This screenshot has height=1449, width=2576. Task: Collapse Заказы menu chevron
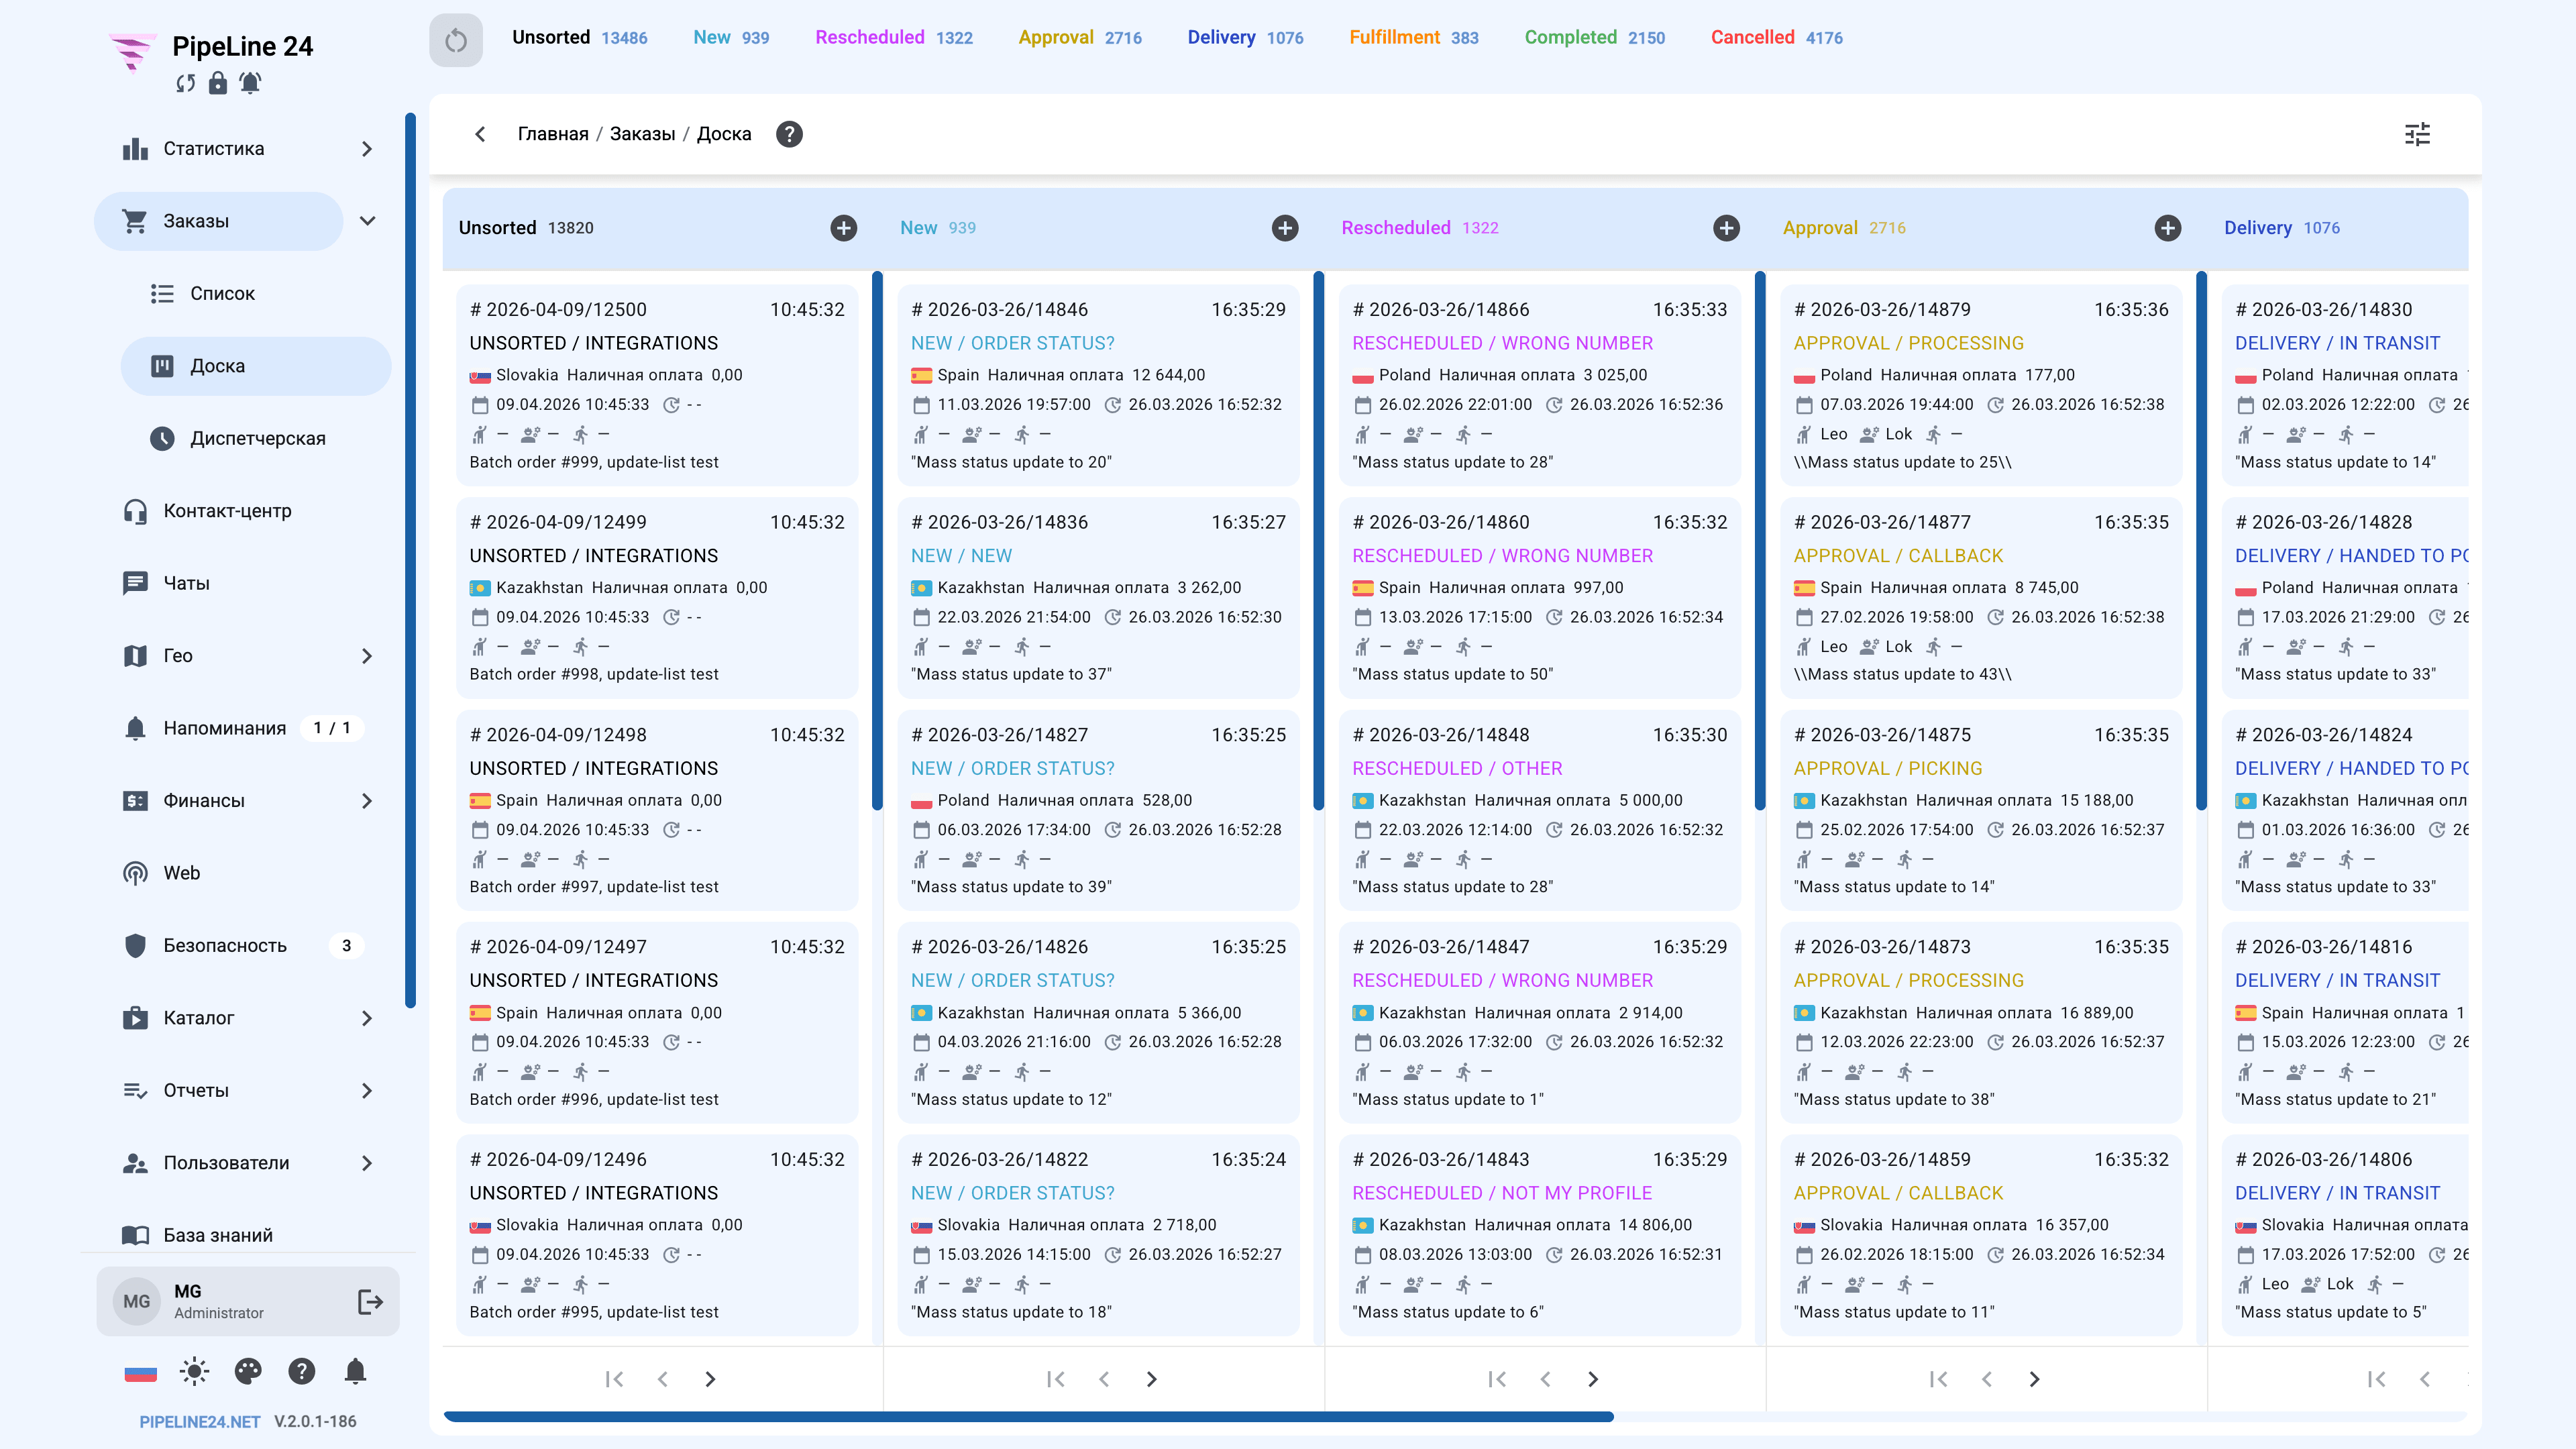(367, 221)
